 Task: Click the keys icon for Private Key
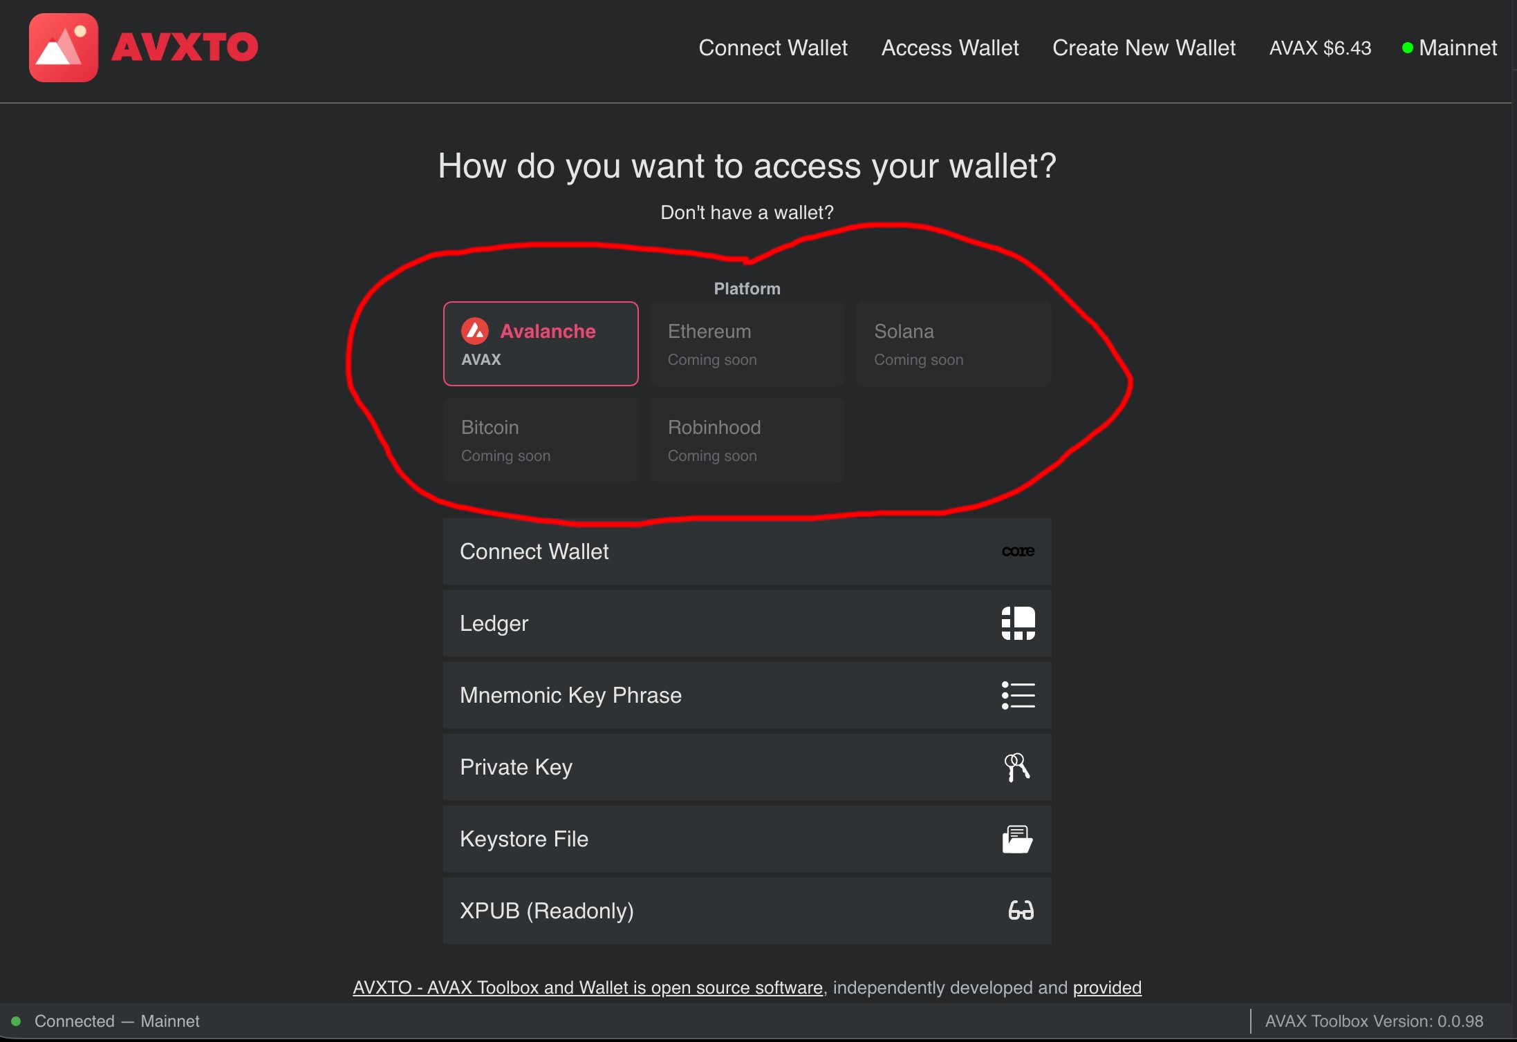(1017, 767)
